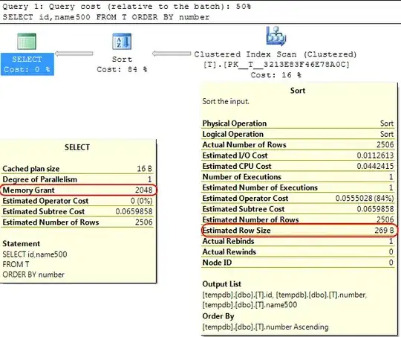Click the Degree of Parallelism row

78,179
